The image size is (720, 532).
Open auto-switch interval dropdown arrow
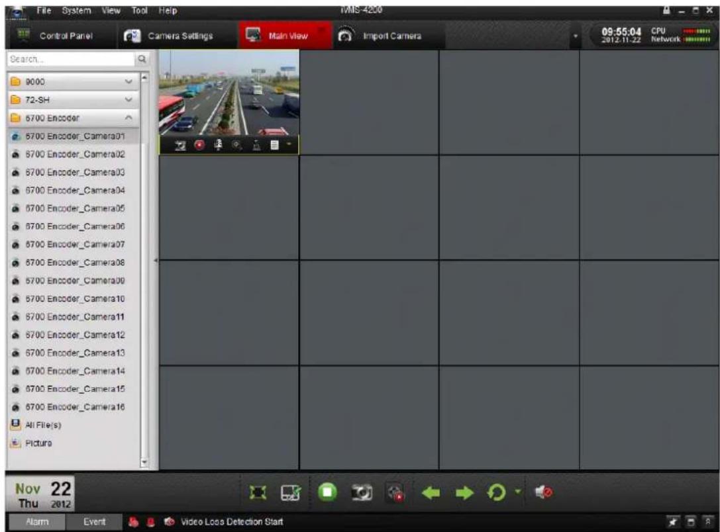pos(517,491)
